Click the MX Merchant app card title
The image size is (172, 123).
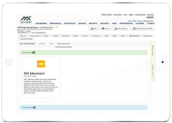pos(34,74)
